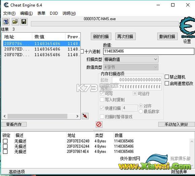Click 附加表单 table extras

179,172
